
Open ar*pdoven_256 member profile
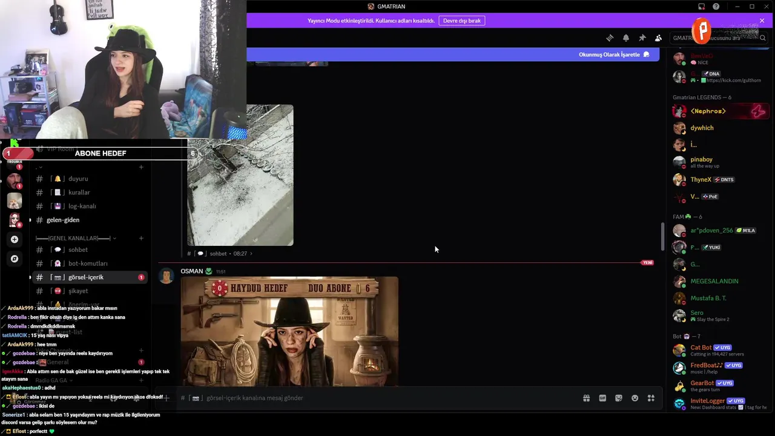(x=721, y=231)
